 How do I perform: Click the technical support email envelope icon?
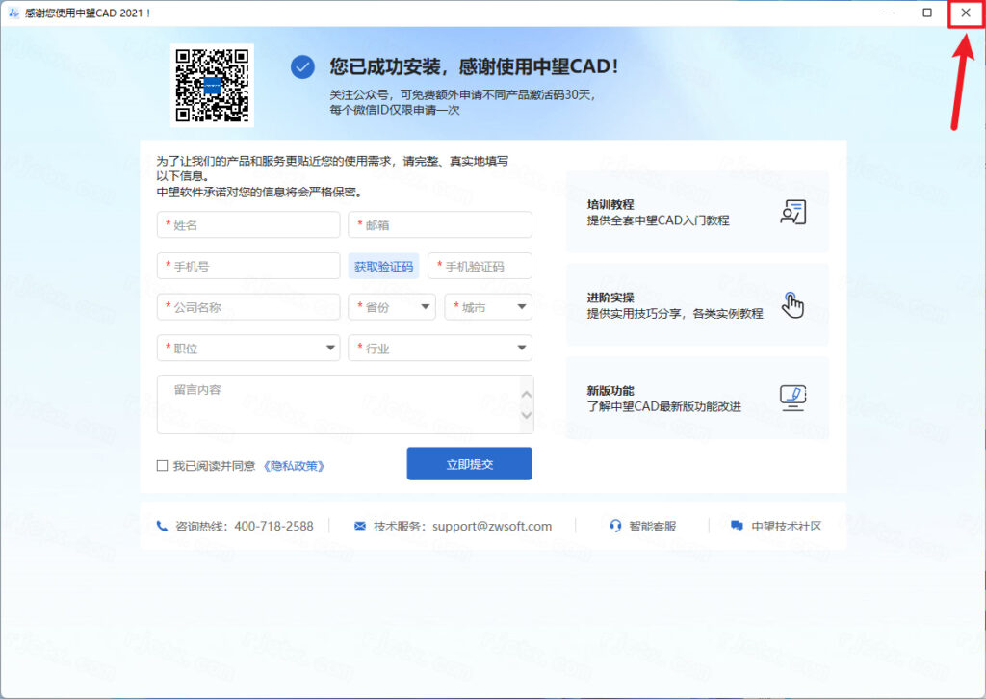click(360, 526)
